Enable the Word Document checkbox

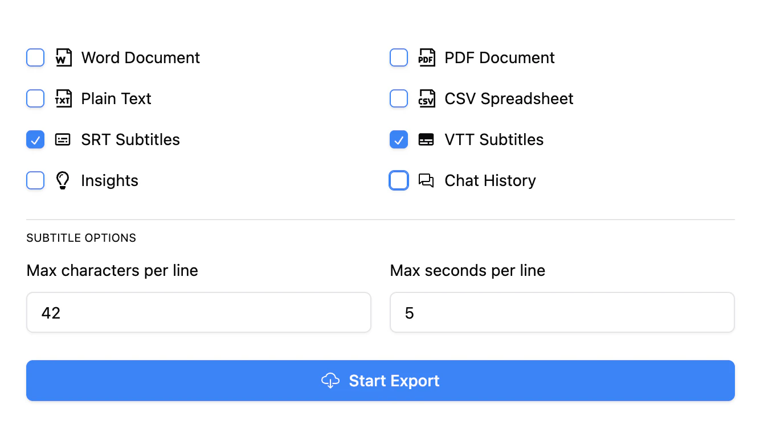(x=35, y=57)
